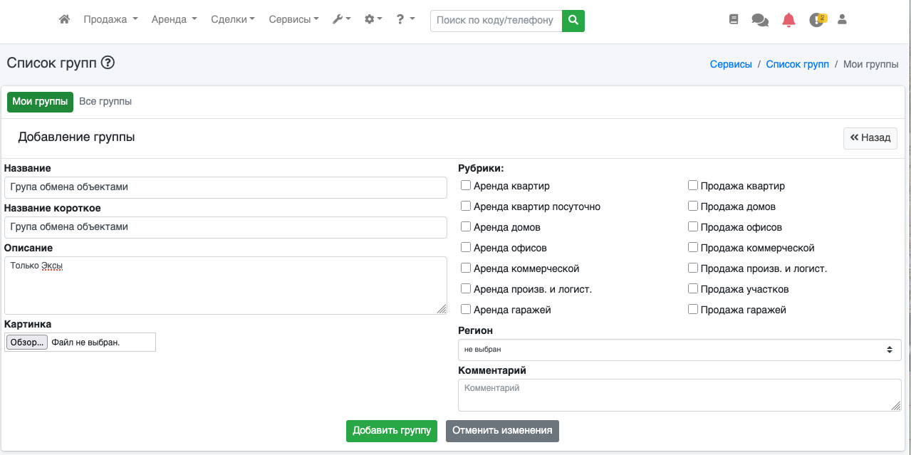The height and width of the screenshot is (455, 911).
Task: Tick the Аренда гаражей checkbox
Action: [x=466, y=310]
